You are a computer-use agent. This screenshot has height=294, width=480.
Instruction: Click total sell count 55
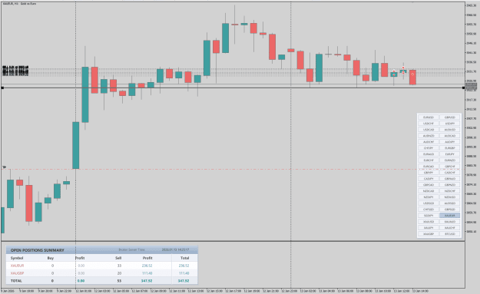click(119, 280)
